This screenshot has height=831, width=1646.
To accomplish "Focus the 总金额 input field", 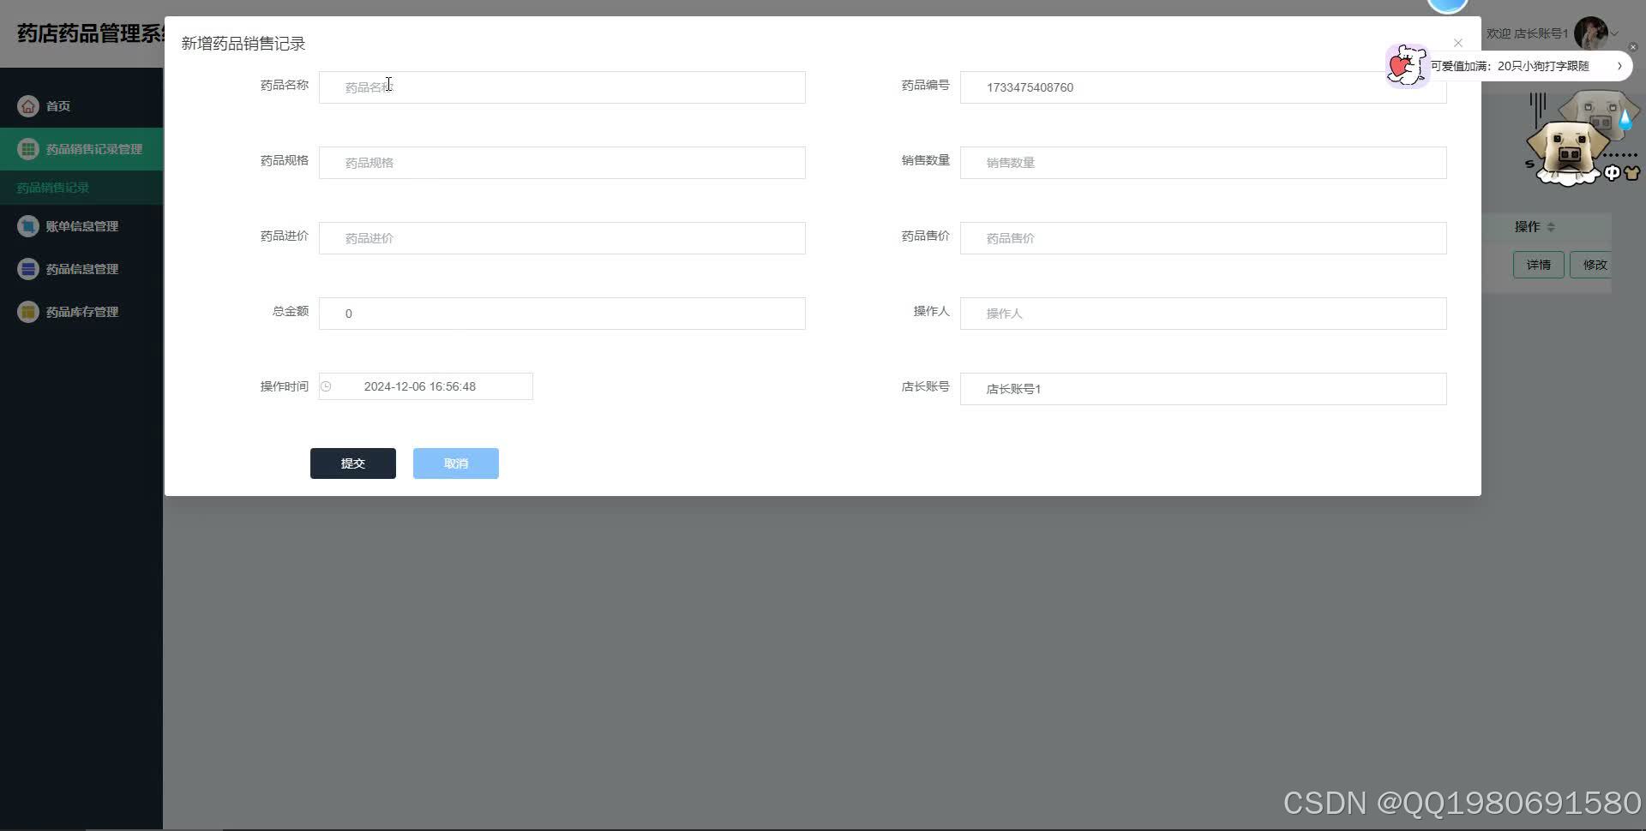I will tap(562, 314).
